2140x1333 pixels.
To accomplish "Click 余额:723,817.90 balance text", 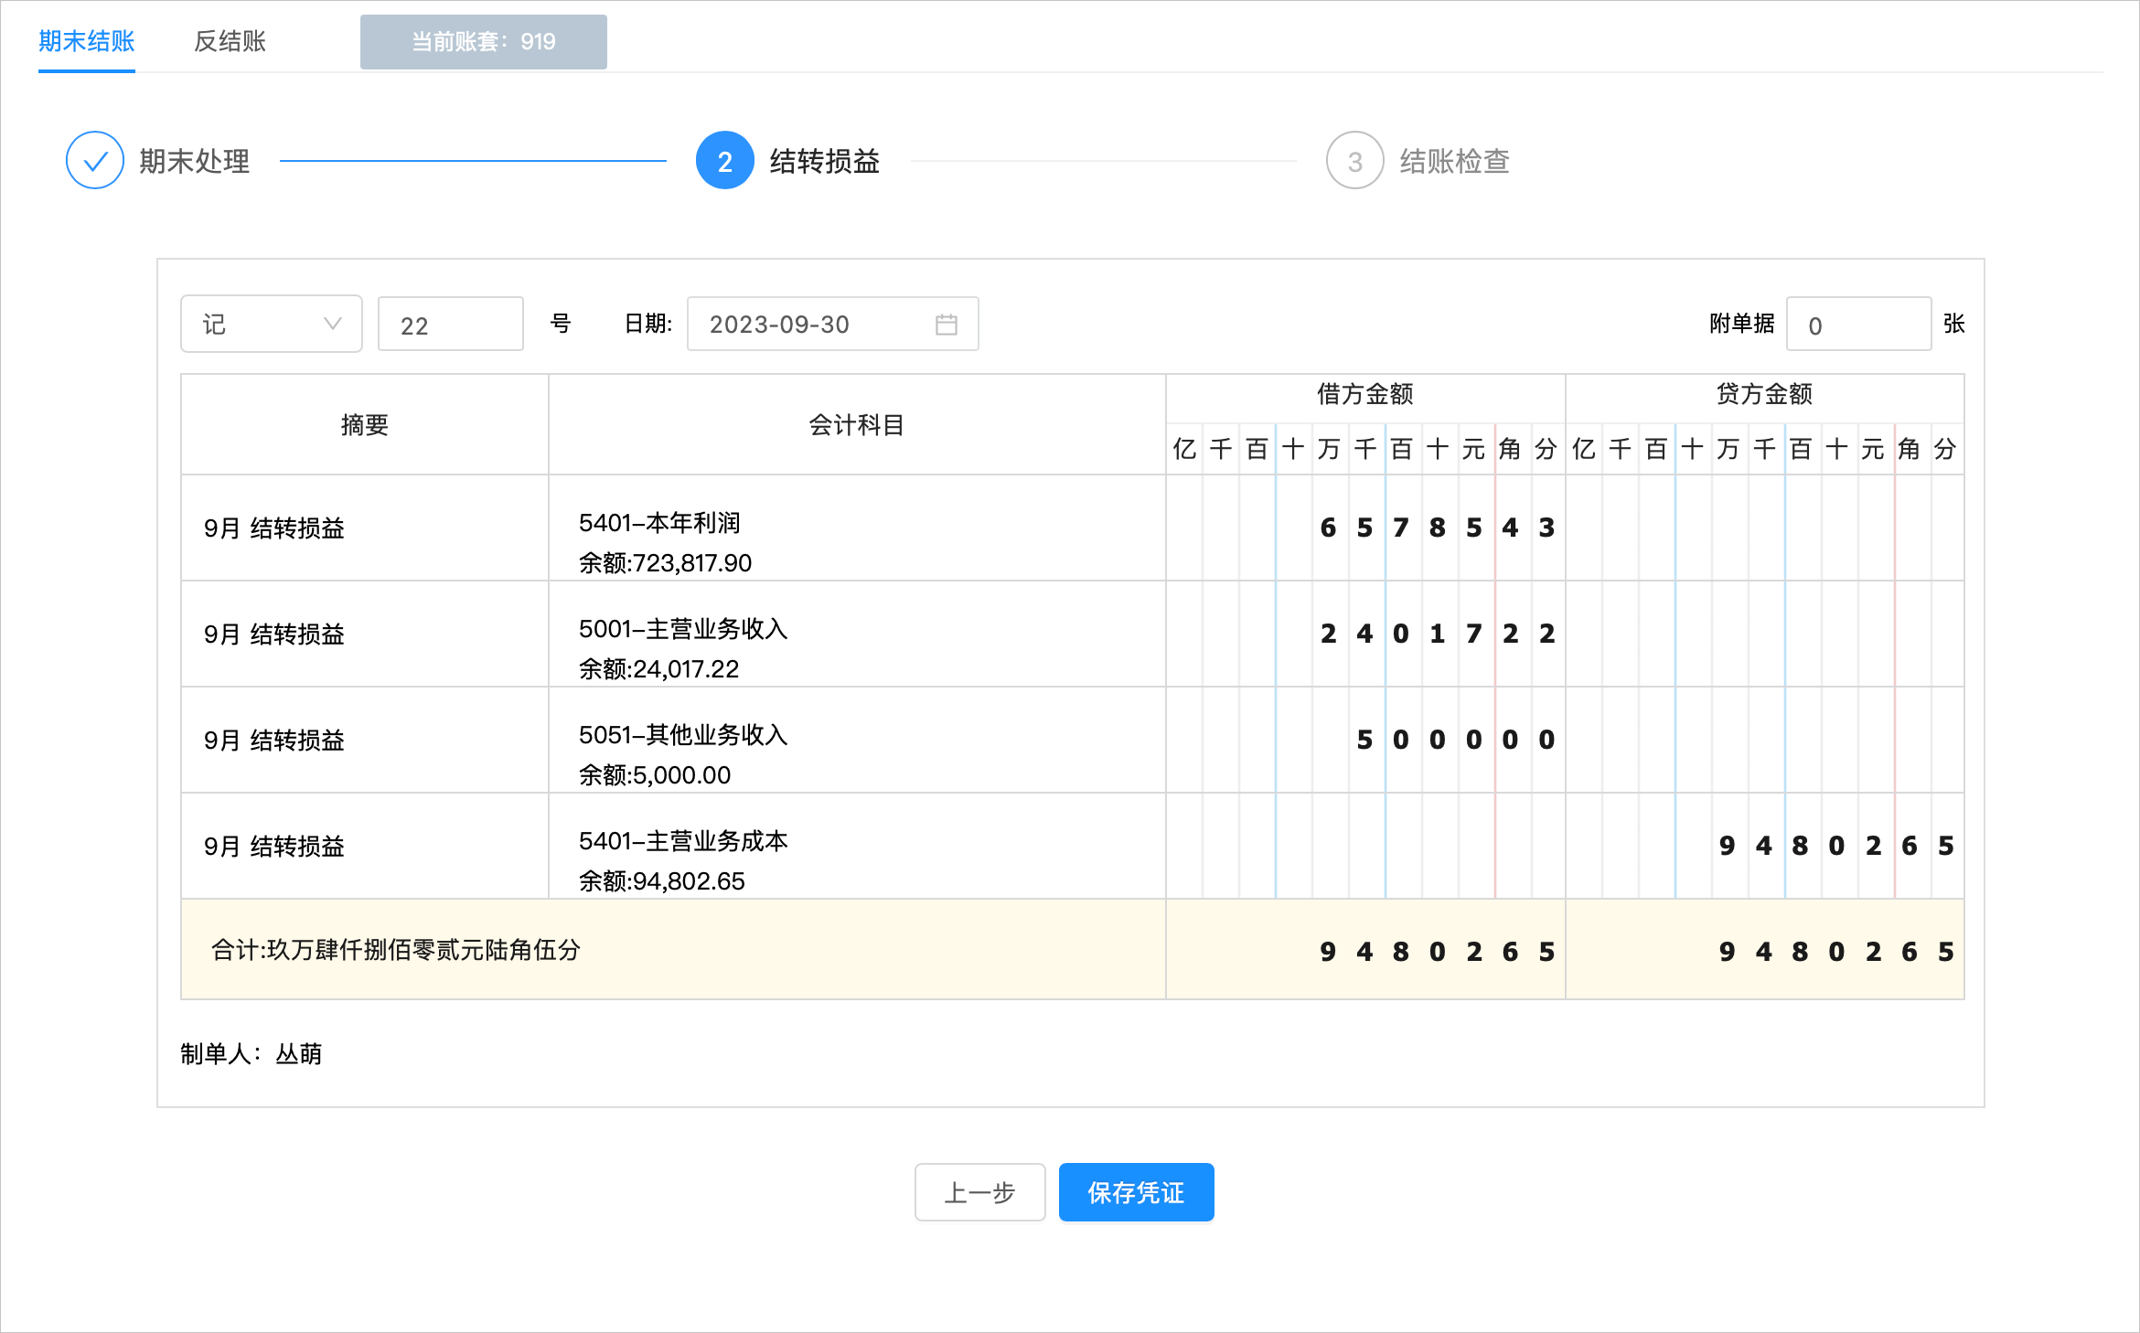I will (x=665, y=563).
